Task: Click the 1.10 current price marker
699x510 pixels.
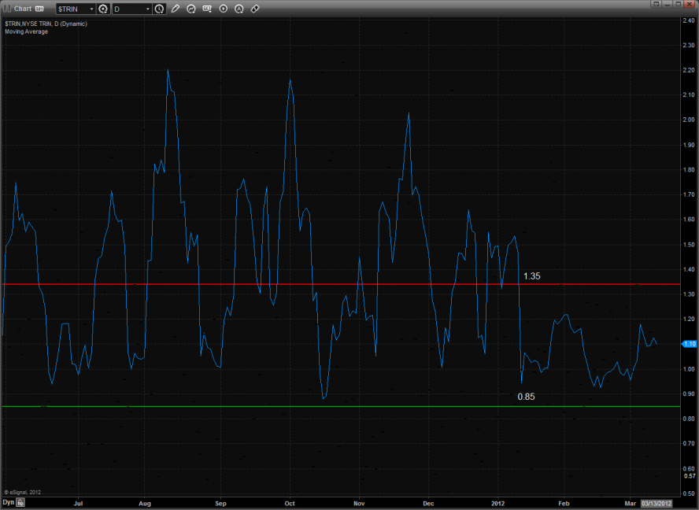Action: [x=689, y=344]
